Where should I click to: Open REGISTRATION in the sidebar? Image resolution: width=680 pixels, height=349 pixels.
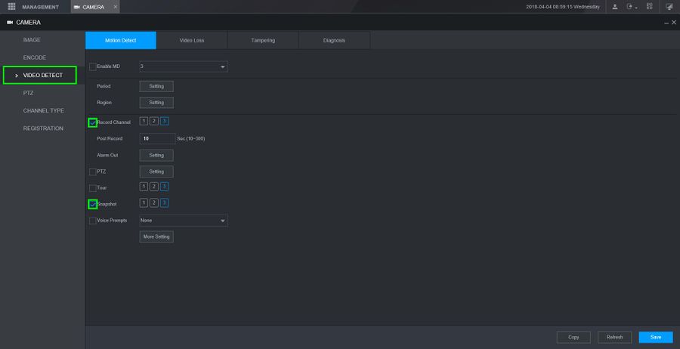43,128
